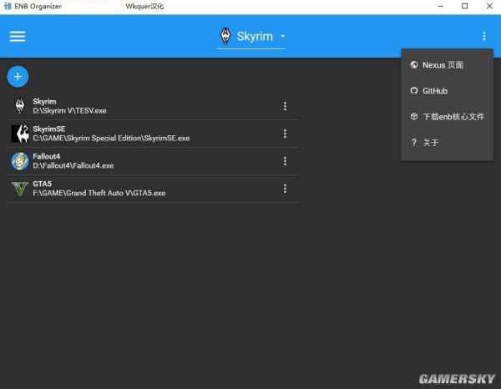The height and width of the screenshot is (389, 501).
Task: Click the question mark icon by 关于
Action: click(x=414, y=143)
